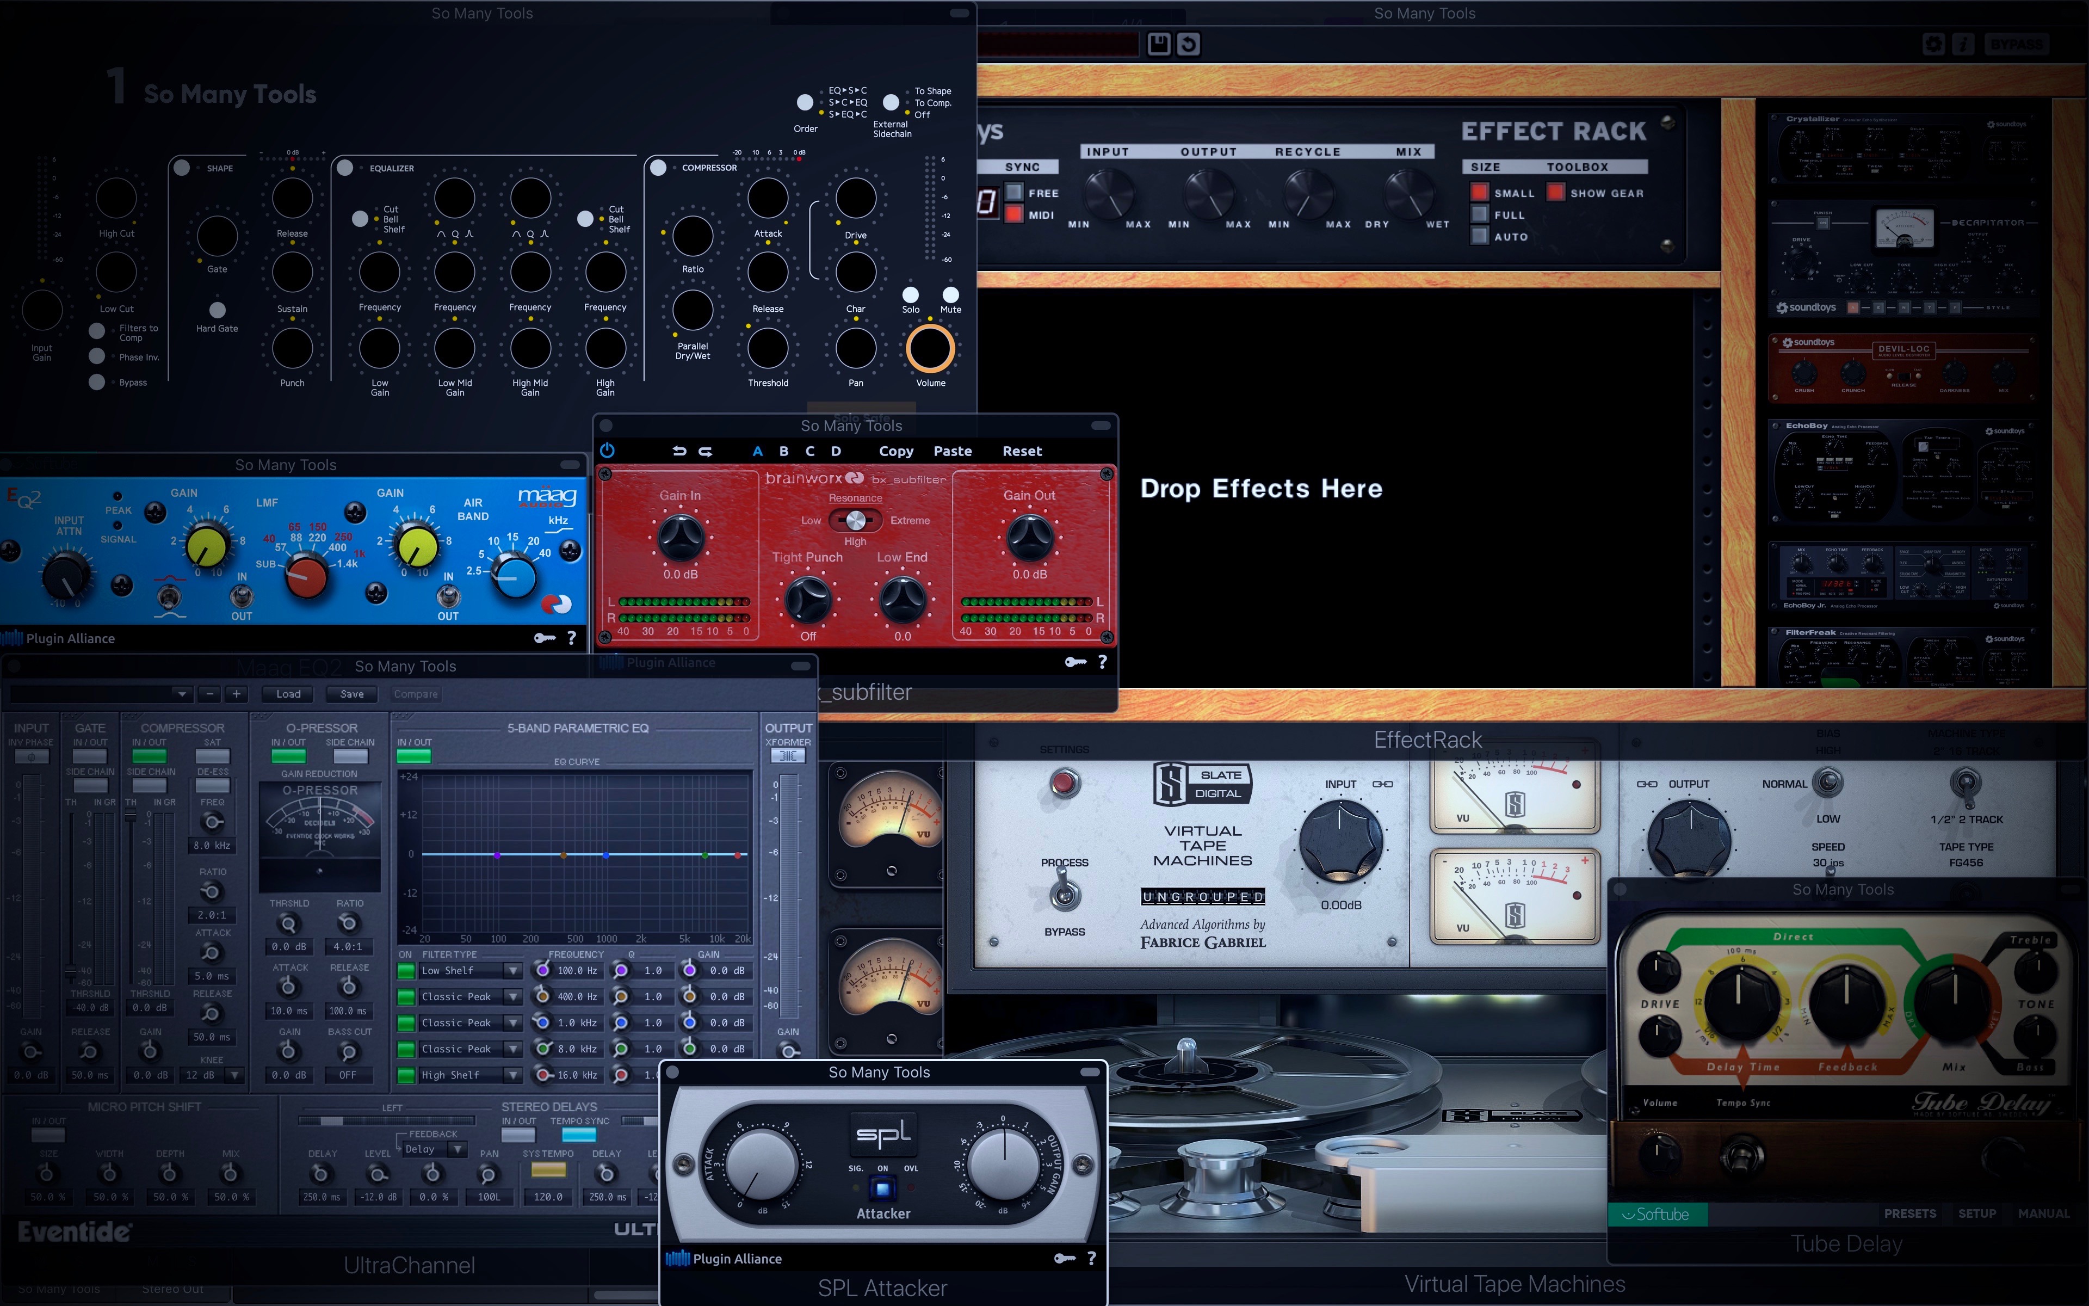
Task: Click the undo arrow in bx_subfilter
Action: [x=680, y=451]
